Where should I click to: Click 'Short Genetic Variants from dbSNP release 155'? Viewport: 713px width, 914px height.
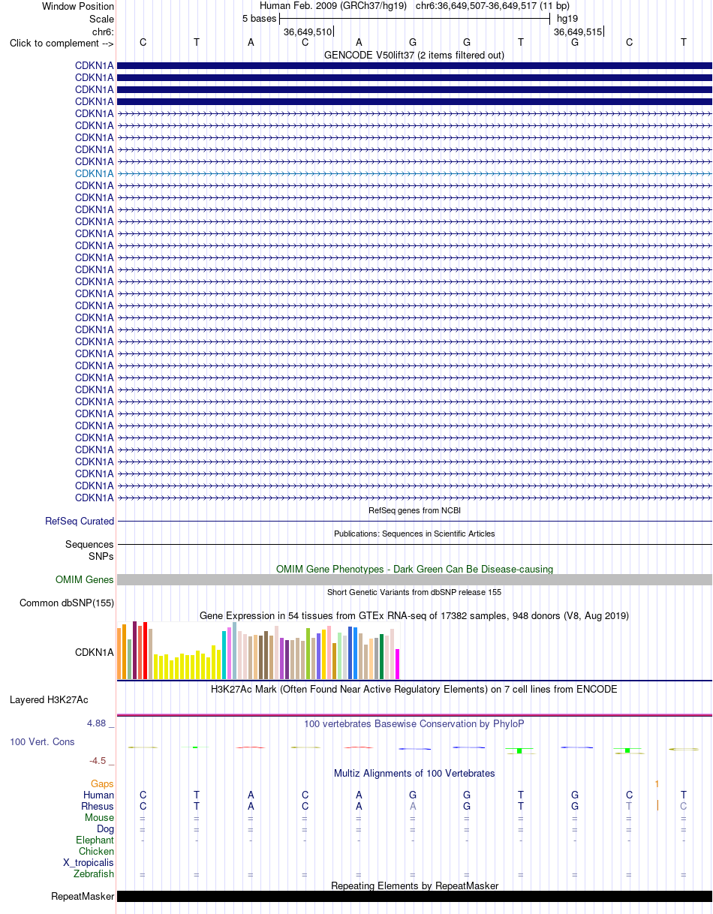pos(414,592)
